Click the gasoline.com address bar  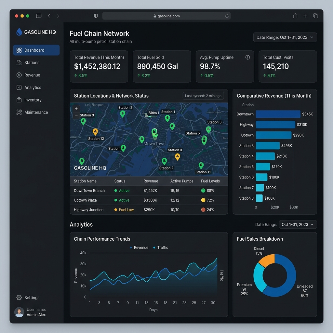(166, 16)
